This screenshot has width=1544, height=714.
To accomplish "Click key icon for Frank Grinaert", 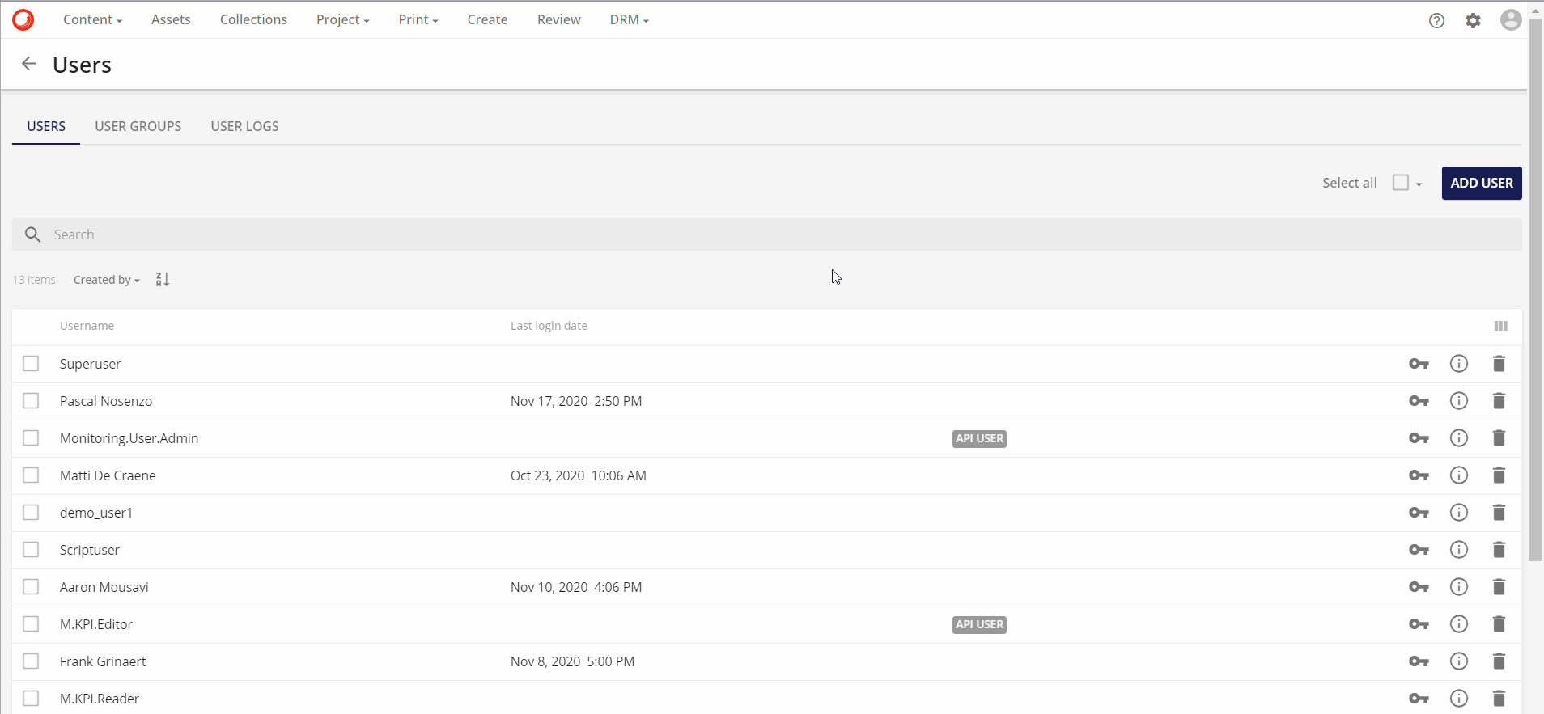I will [1419, 661].
